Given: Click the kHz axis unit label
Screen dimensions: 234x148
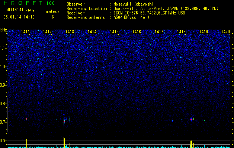Looking at the screenshot, I should (3, 30).
